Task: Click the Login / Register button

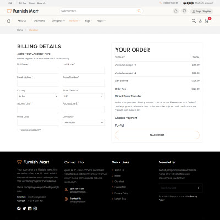Action: [x=201, y=12]
